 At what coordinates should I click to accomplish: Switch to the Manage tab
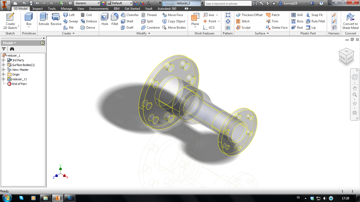pos(66,9)
